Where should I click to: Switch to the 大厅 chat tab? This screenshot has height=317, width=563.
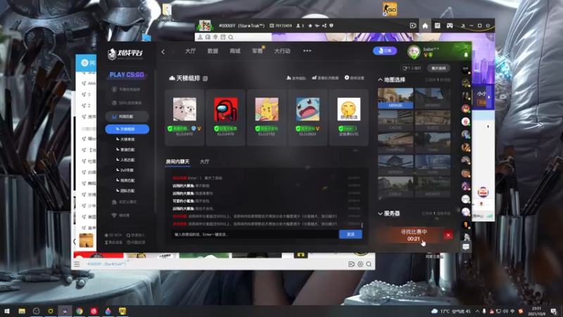pos(204,162)
